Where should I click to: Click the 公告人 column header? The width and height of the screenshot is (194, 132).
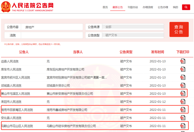tap(24, 52)
